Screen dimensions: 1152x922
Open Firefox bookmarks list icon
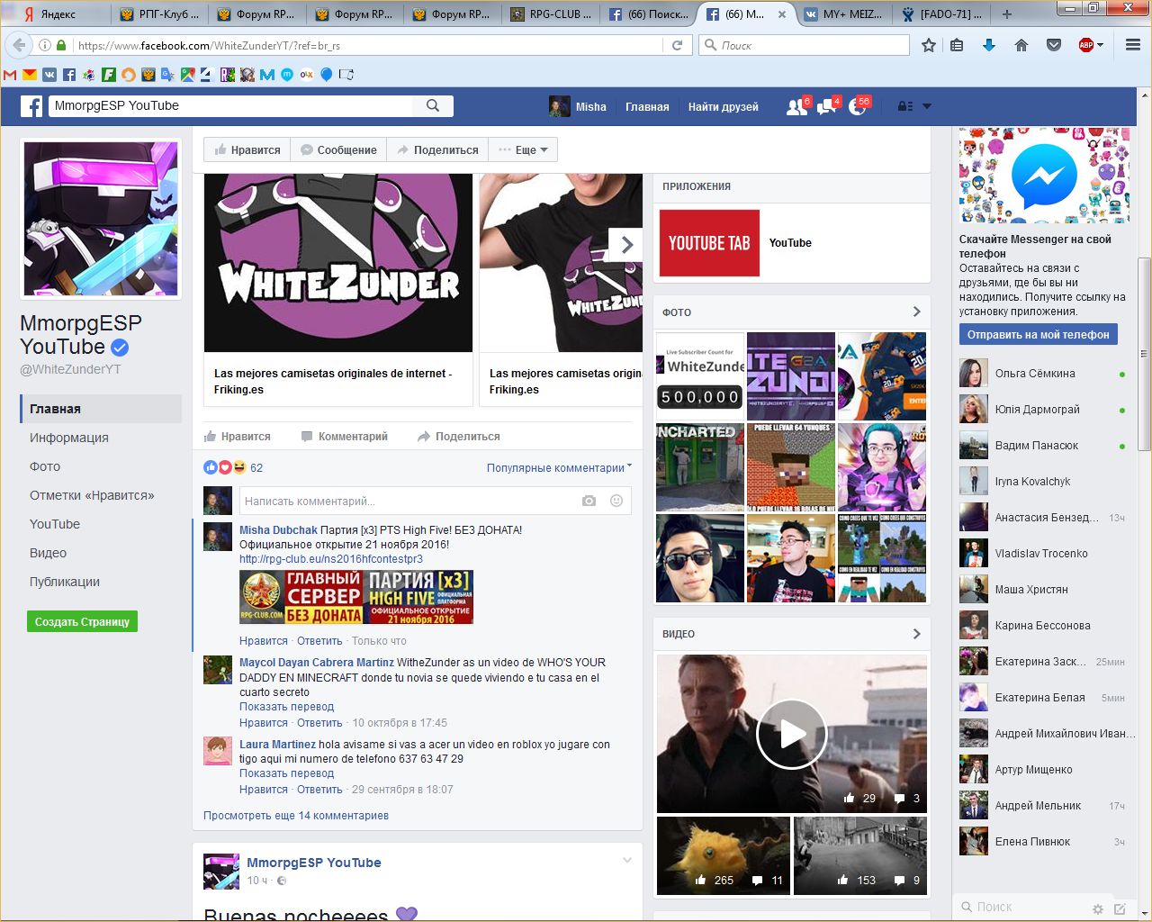click(957, 45)
